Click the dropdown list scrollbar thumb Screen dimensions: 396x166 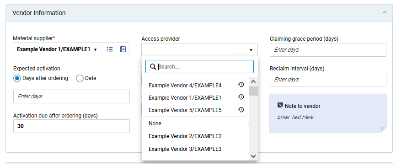[x=253, y=91]
